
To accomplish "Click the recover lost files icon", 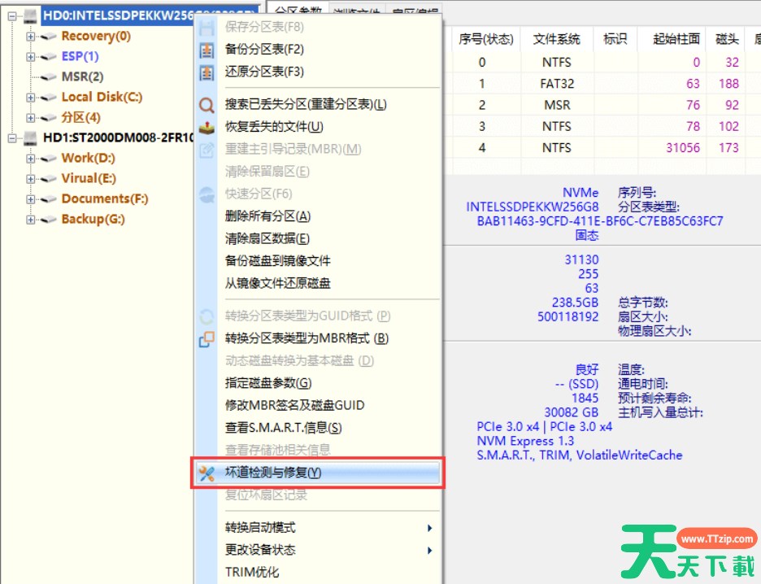I will 207,127.
